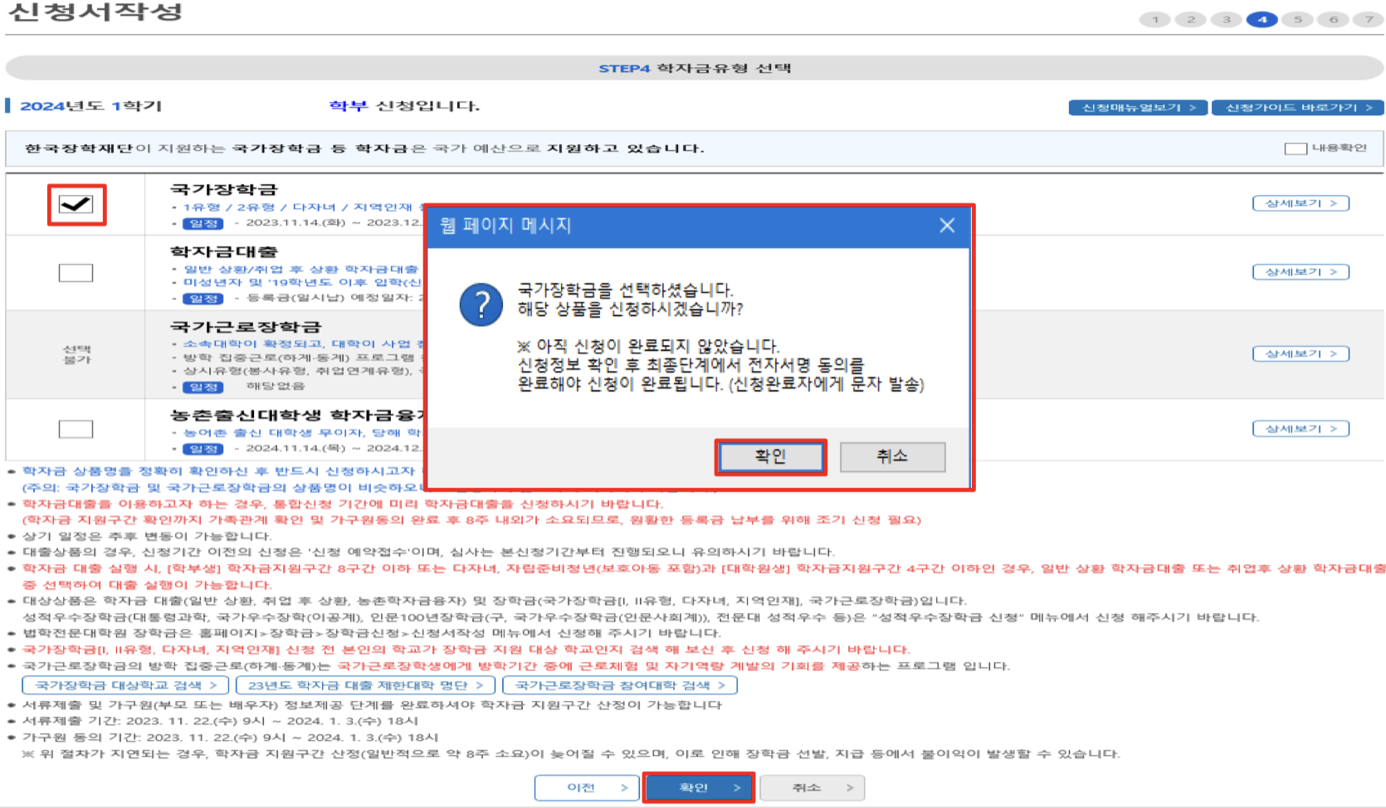Viewport: 1386px width, 808px height.
Task: Check the 학자금대출 checkbox
Action: click(76, 275)
